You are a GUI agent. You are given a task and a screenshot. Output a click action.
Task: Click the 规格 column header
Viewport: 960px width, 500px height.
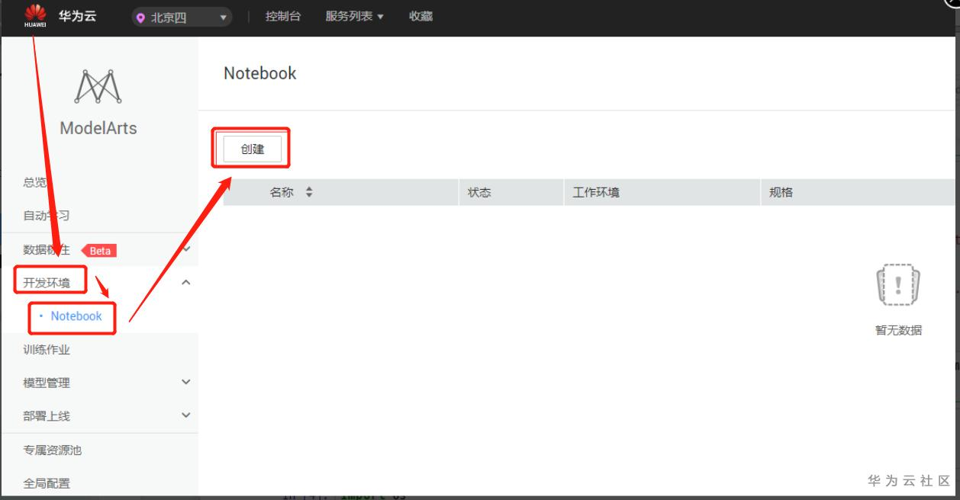781,193
